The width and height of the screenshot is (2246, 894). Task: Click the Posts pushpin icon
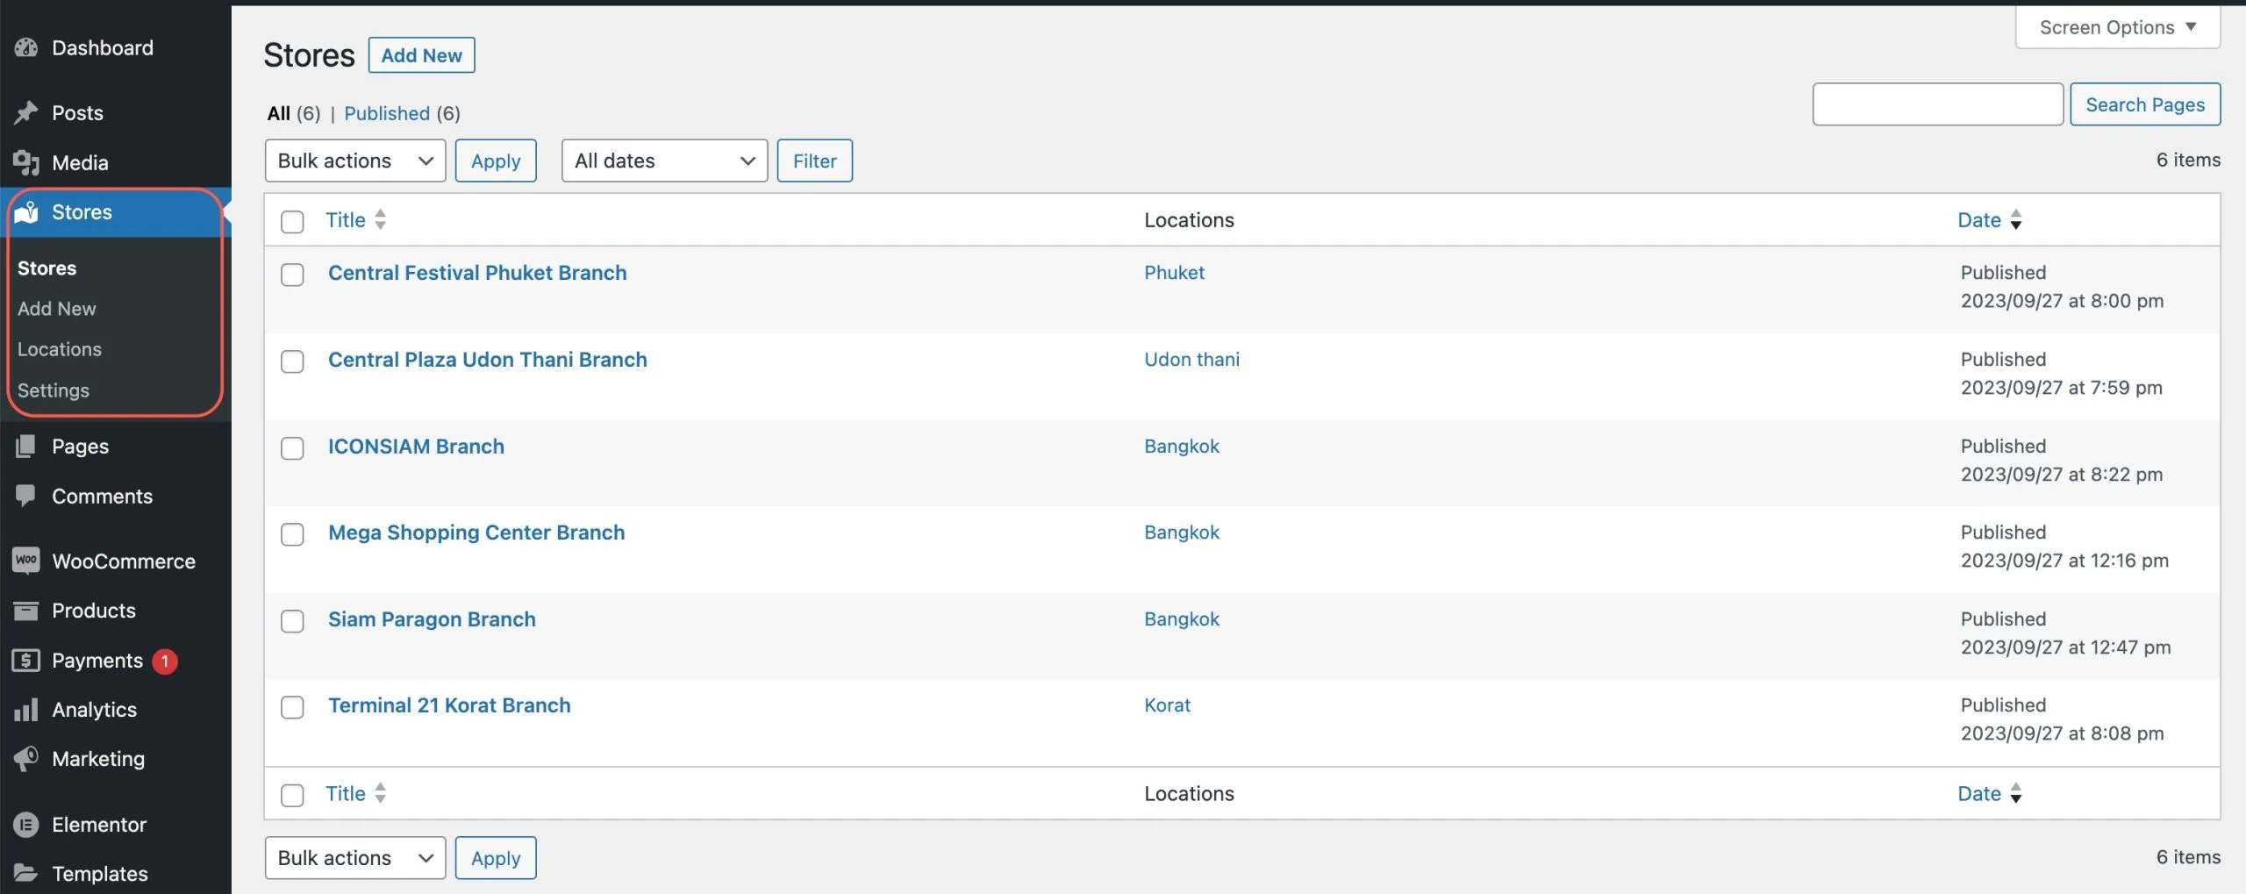click(x=26, y=112)
